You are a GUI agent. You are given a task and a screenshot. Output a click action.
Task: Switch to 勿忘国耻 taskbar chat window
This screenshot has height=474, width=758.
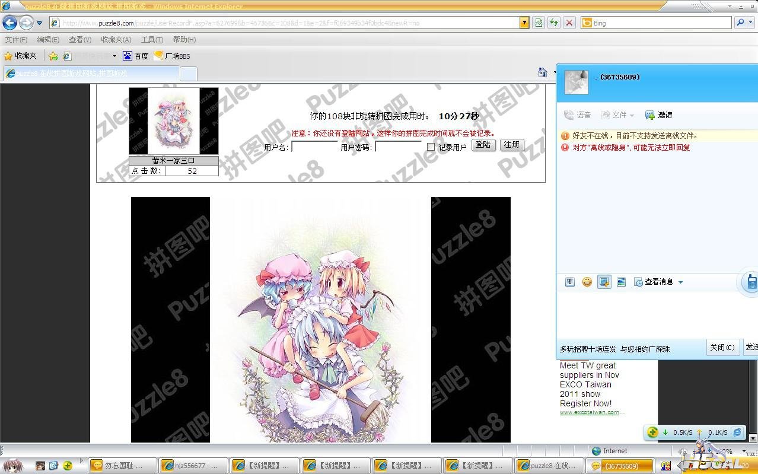point(122,466)
